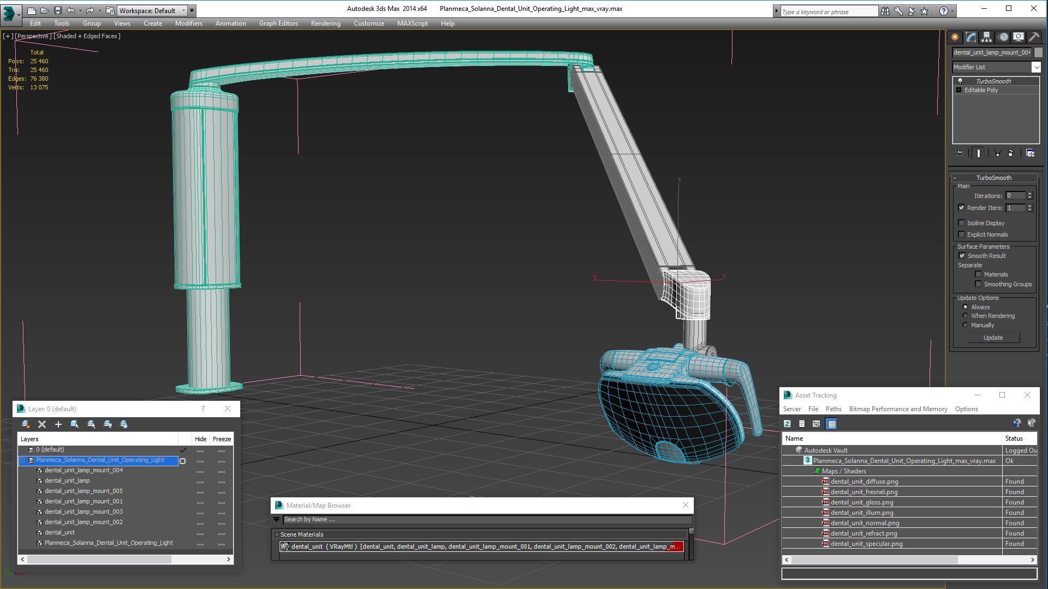Delete highlighted layer with X icon

point(42,424)
